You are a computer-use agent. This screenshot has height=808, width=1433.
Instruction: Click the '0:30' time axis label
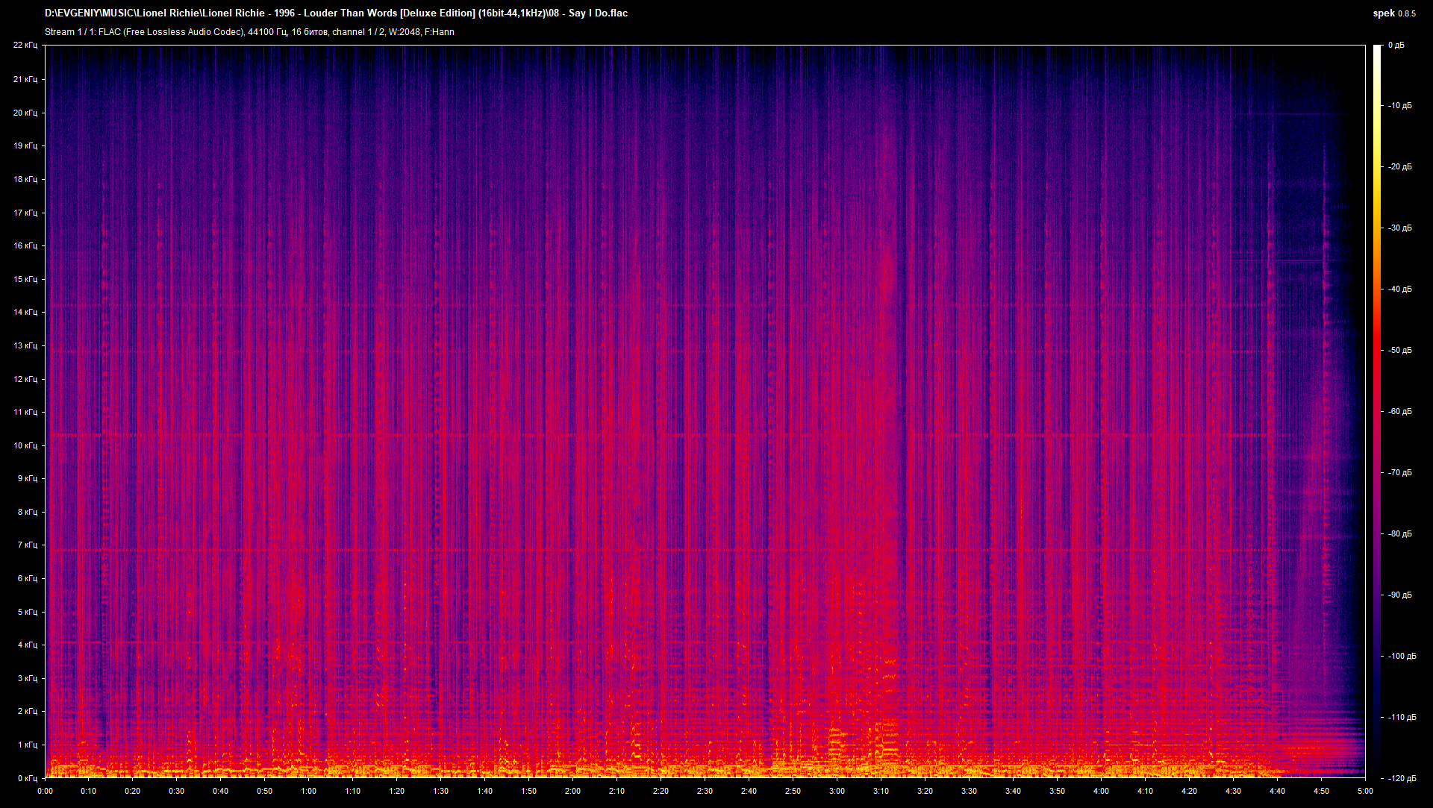[177, 791]
